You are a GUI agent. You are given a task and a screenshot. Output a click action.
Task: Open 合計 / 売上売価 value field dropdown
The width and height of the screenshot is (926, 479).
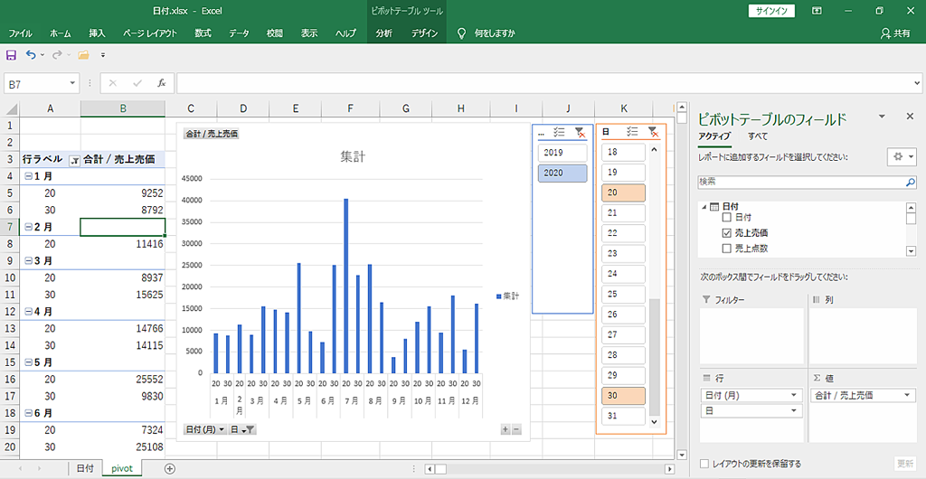tap(905, 395)
